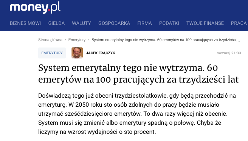Go to the Giełda section

click(x=56, y=23)
